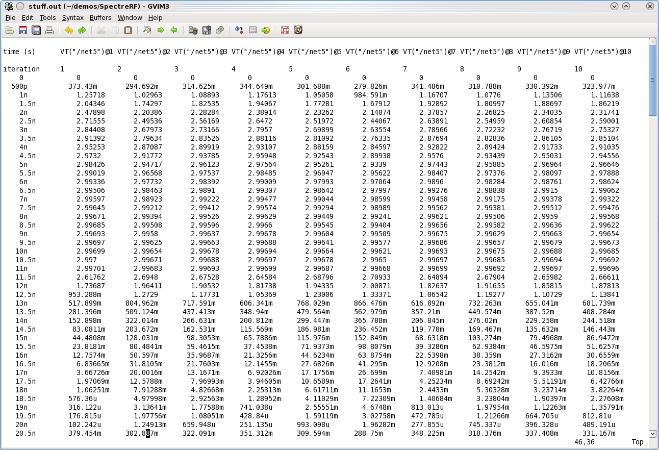The width and height of the screenshot is (659, 450).
Task: Open the Help menu
Action: [155, 17]
